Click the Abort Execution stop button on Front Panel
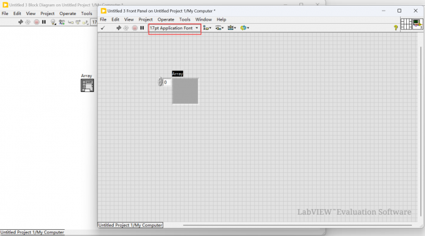425x236 pixels. (x=134, y=28)
